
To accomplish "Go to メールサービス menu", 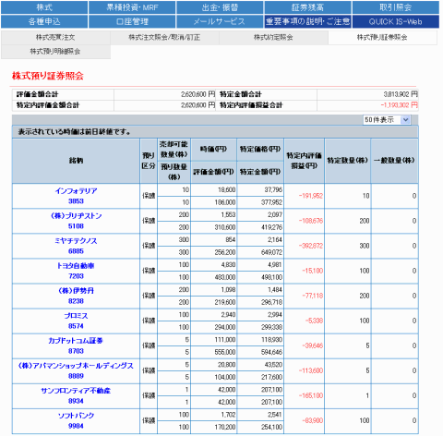I will pos(220,21).
